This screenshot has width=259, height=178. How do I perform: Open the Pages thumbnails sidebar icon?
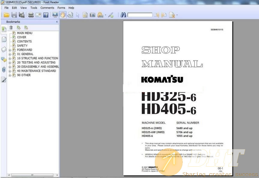[4, 39]
